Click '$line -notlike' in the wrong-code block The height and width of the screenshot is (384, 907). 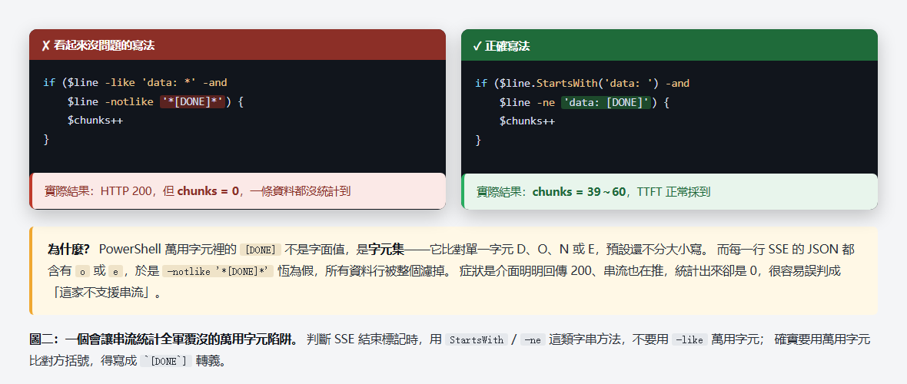110,102
